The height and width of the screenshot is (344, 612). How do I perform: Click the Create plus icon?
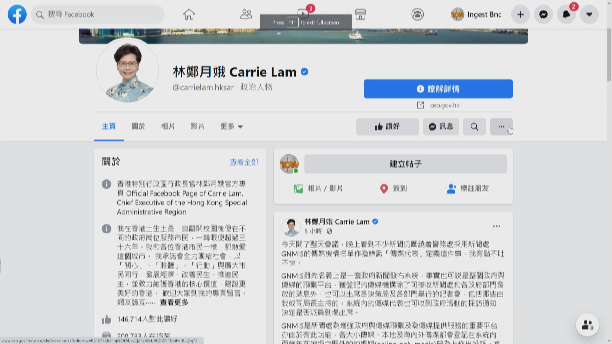pyautogui.click(x=520, y=14)
